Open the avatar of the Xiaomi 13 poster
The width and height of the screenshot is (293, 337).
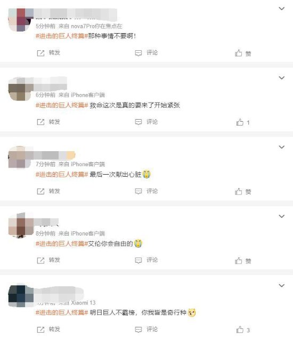21,295
